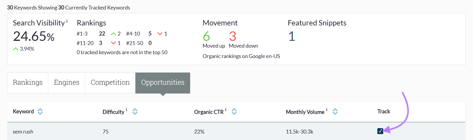Open the Rankings tab
The width and height of the screenshot is (473, 140).
click(28, 83)
